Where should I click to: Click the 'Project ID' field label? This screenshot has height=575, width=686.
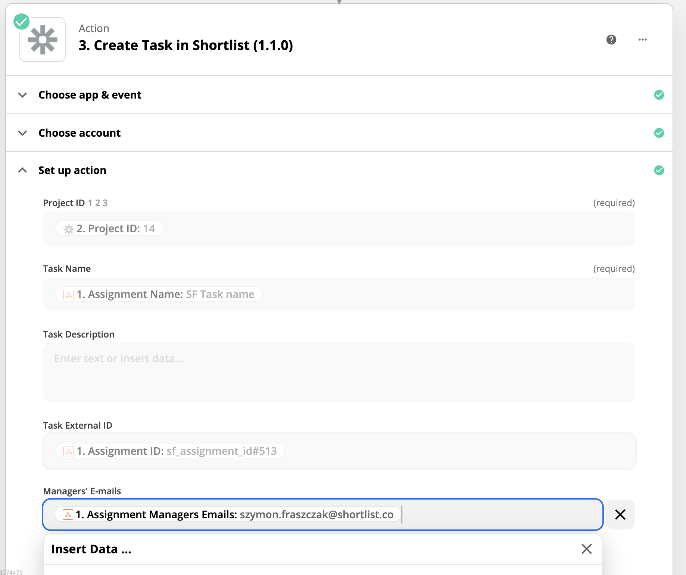[64, 203]
